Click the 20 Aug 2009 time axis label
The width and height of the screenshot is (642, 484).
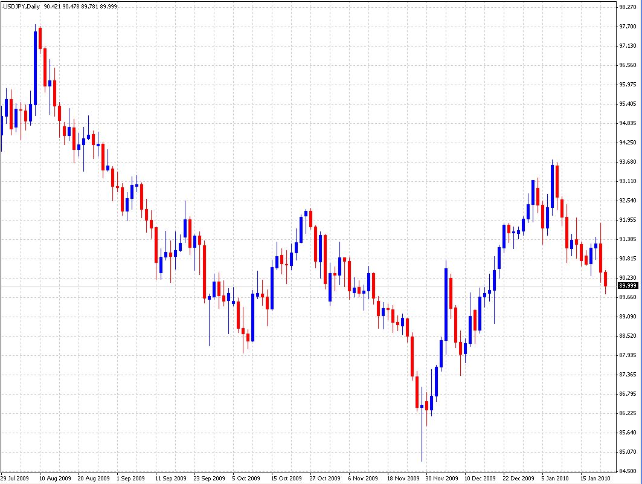pyautogui.click(x=94, y=478)
